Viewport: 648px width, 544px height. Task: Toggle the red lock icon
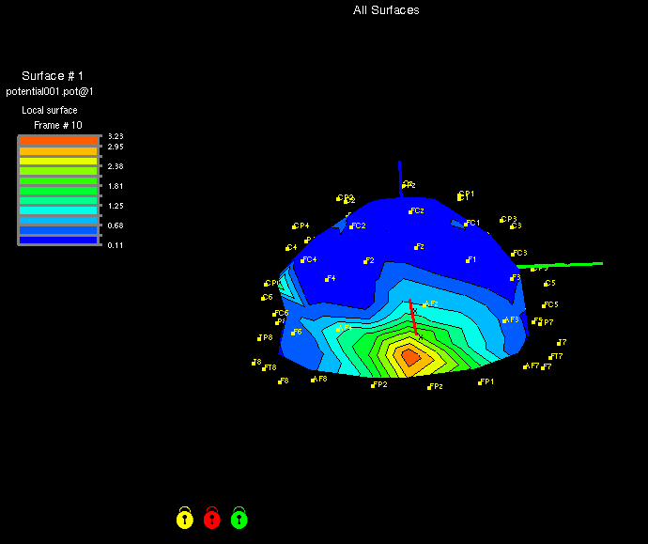point(212,518)
